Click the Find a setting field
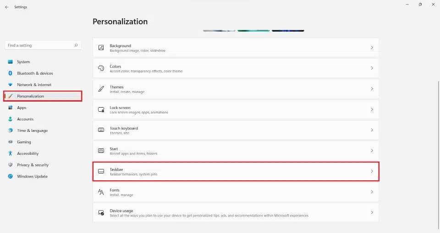 (43, 45)
